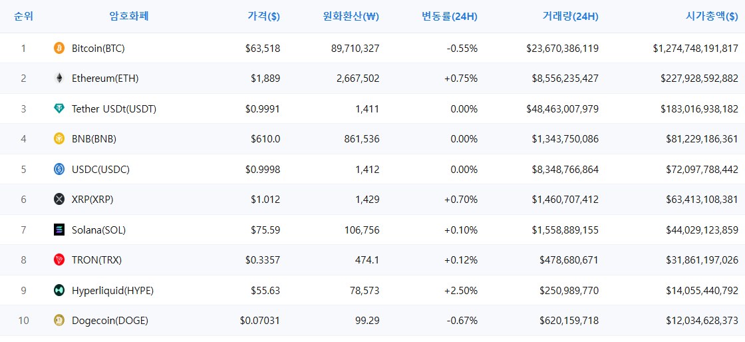
Task: Click Solana won value 106,756
Action: pyautogui.click(x=362, y=230)
